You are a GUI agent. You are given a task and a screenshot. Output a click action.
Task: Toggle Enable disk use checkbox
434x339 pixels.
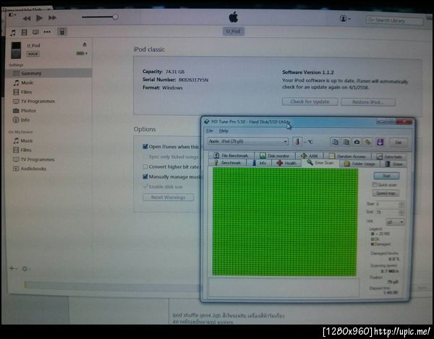(145, 186)
